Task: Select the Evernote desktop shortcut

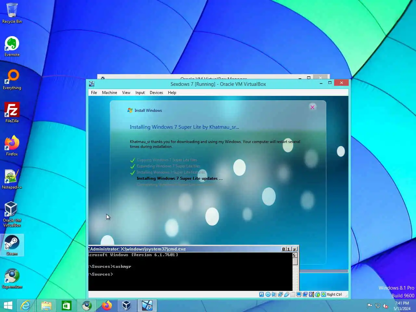Action: pos(12,46)
